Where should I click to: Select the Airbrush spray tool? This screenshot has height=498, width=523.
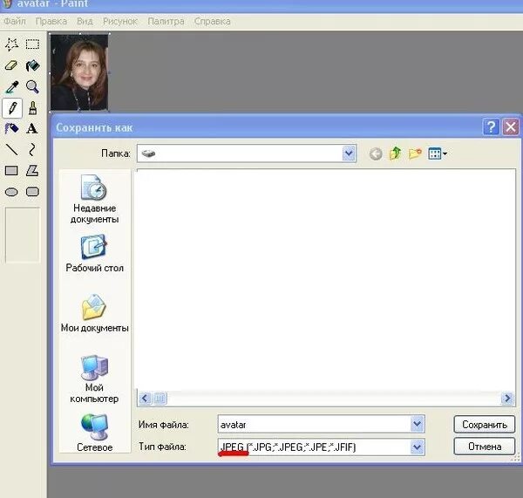11,128
